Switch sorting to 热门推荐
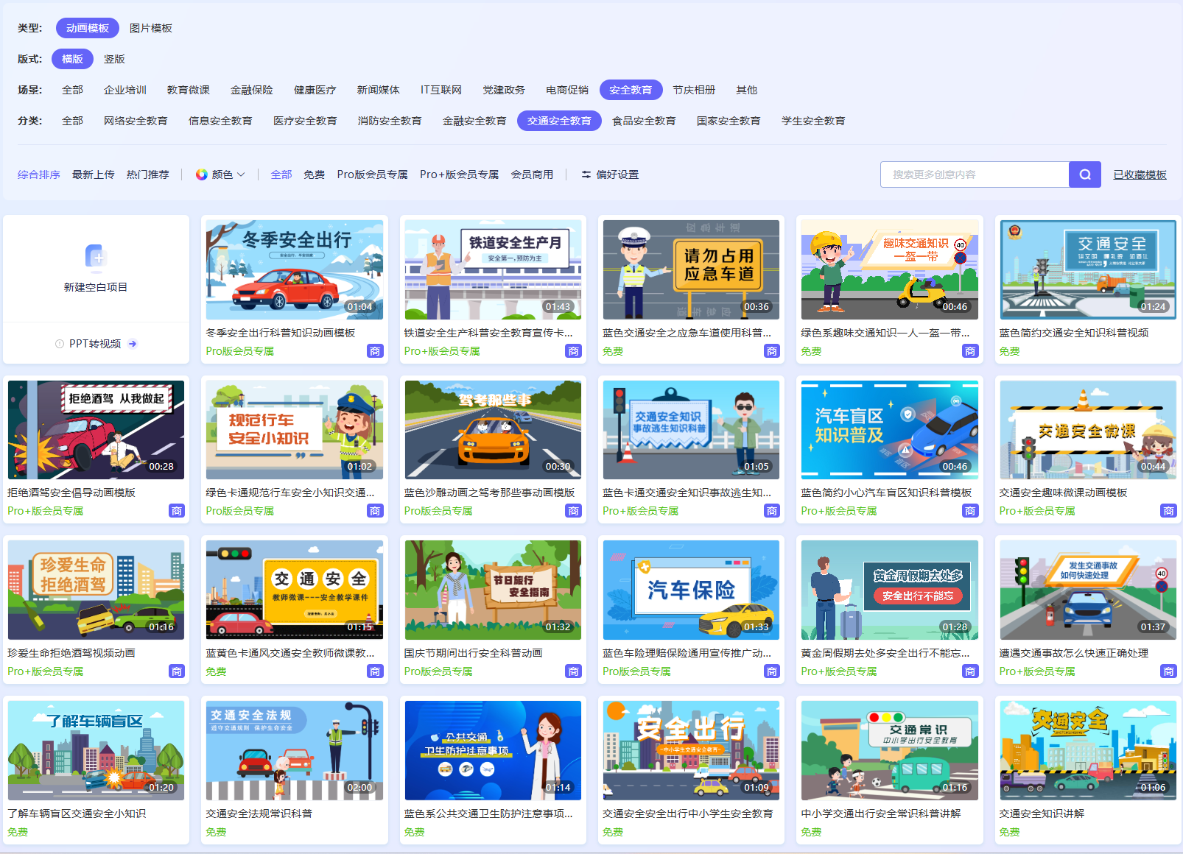1183x854 pixels. [147, 174]
